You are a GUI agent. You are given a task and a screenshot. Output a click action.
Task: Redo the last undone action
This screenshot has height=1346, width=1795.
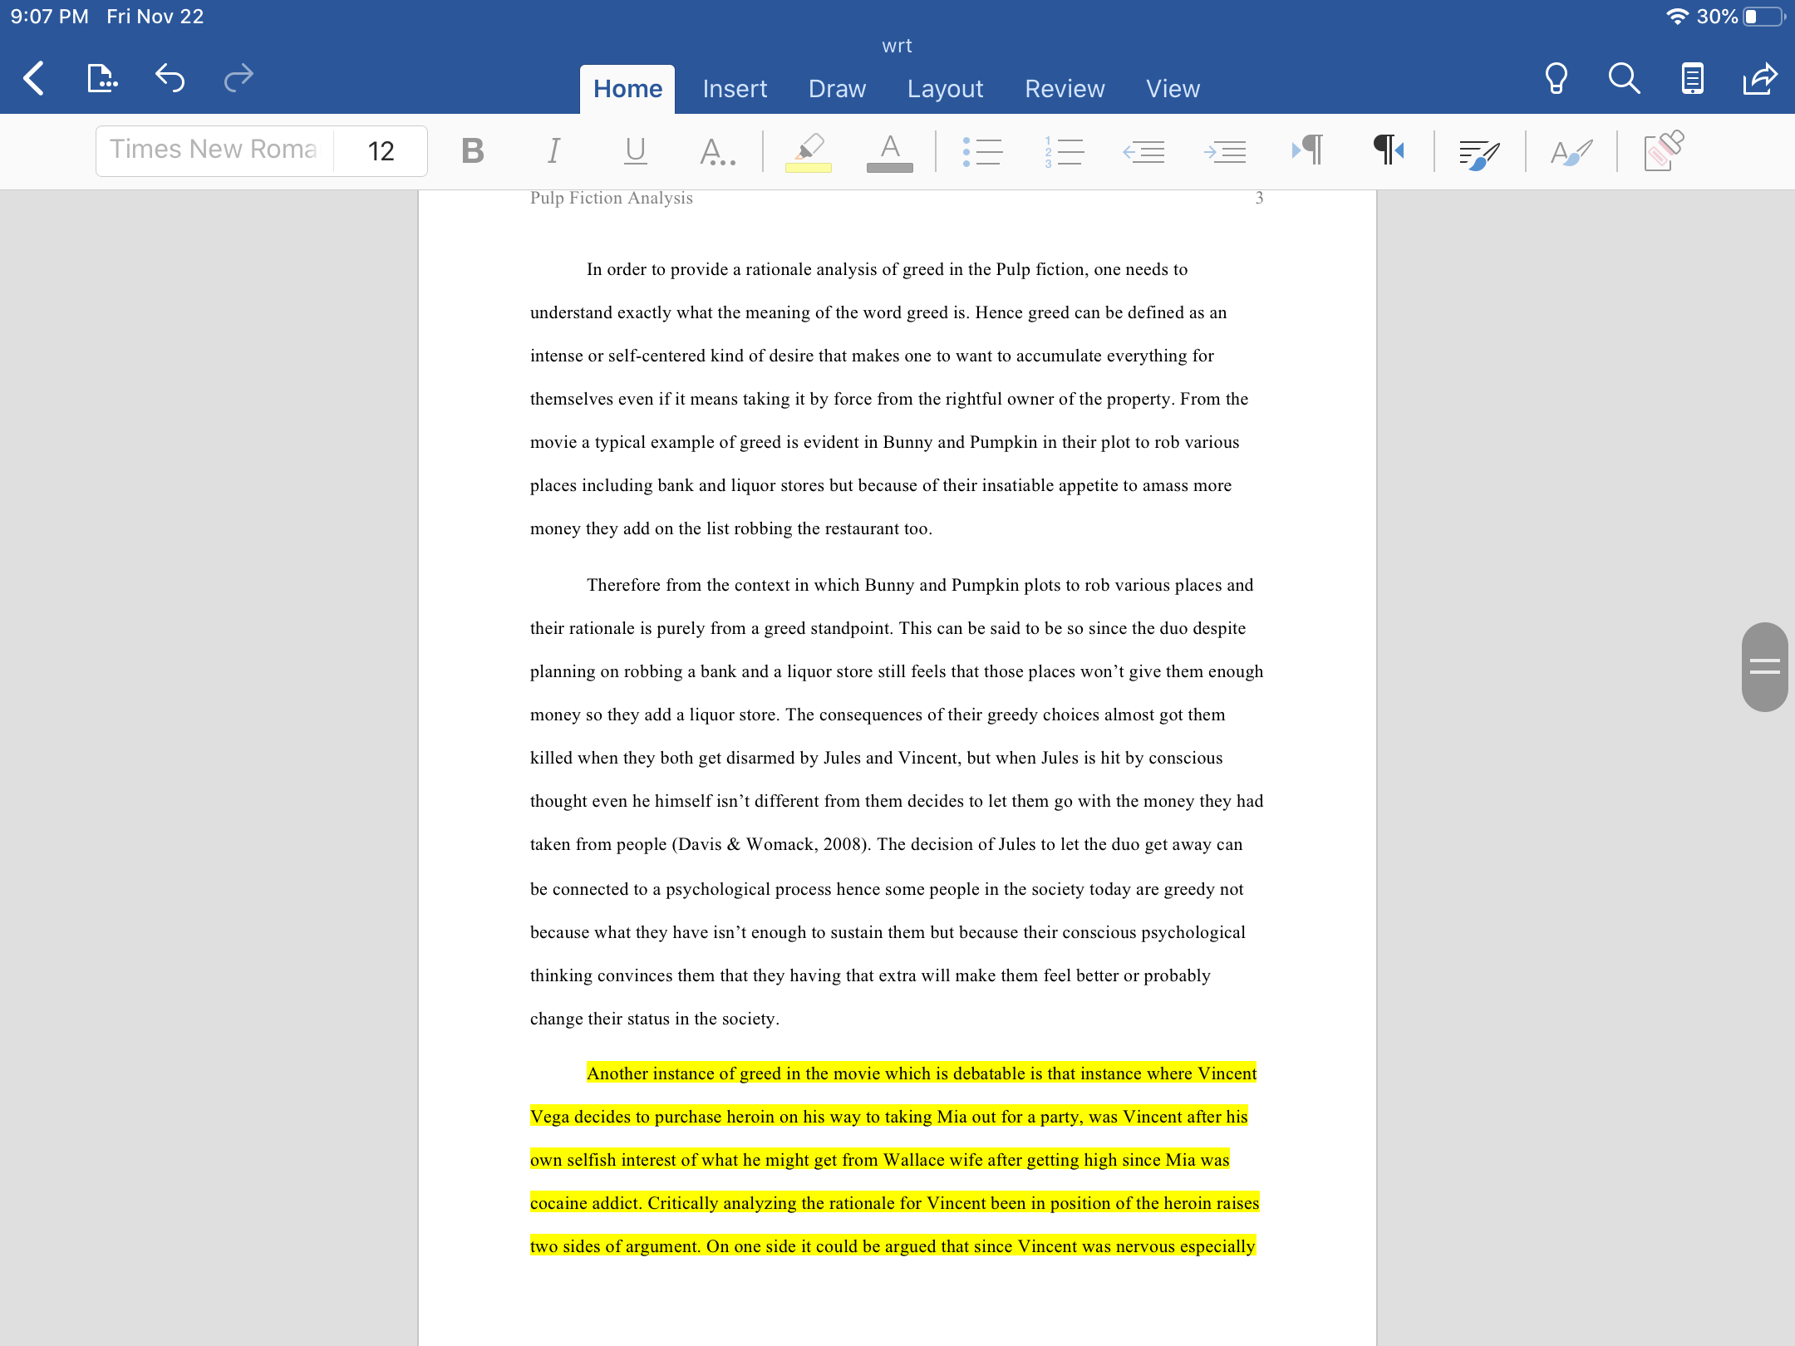(239, 79)
